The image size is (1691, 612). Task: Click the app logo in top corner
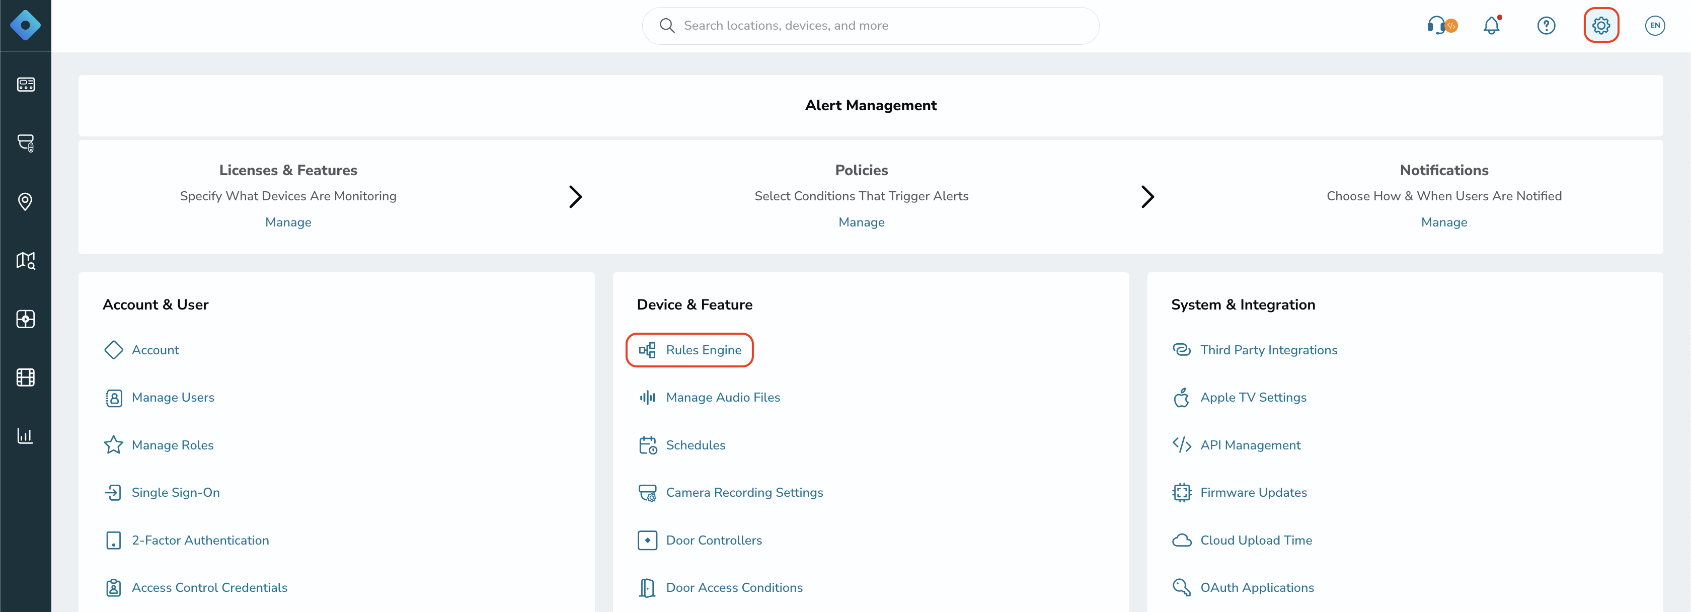point(25,26)
